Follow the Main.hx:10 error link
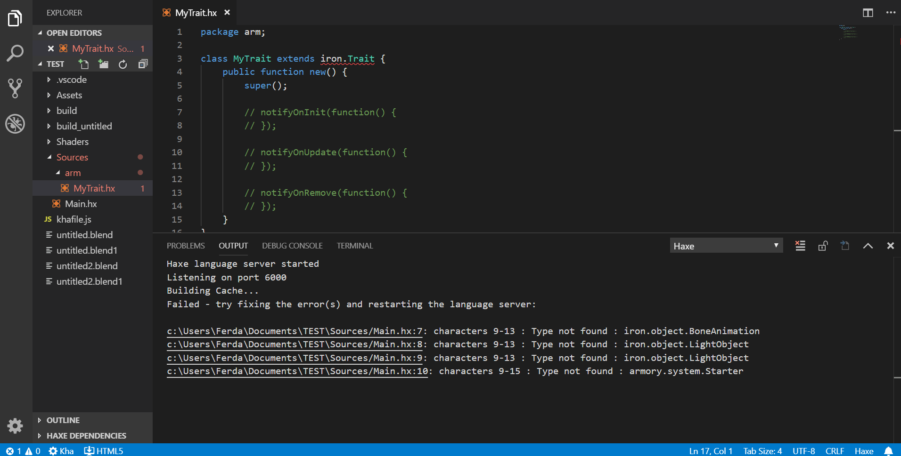 click(x=297, y=371)
